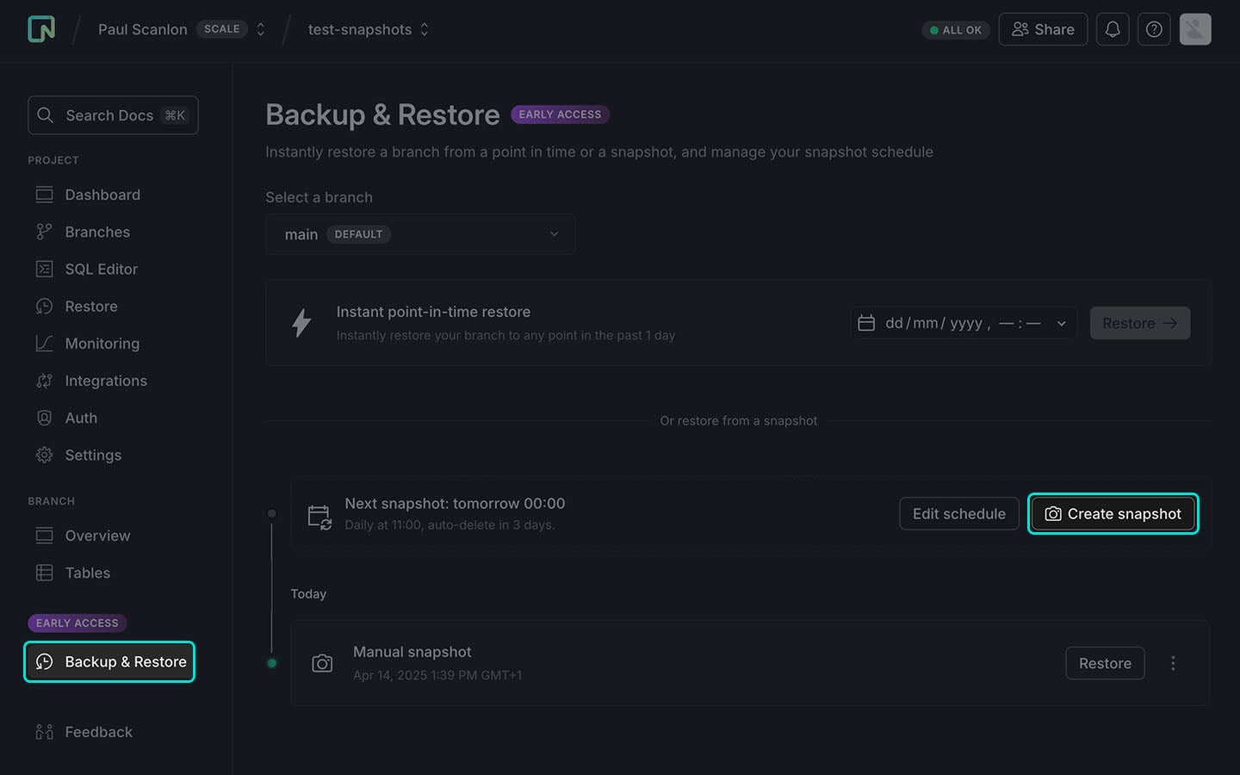Viewport: 1240px width, 775px height.
Task: Open the Search Docs field via magnifier icon
Action: coord(45,115)
